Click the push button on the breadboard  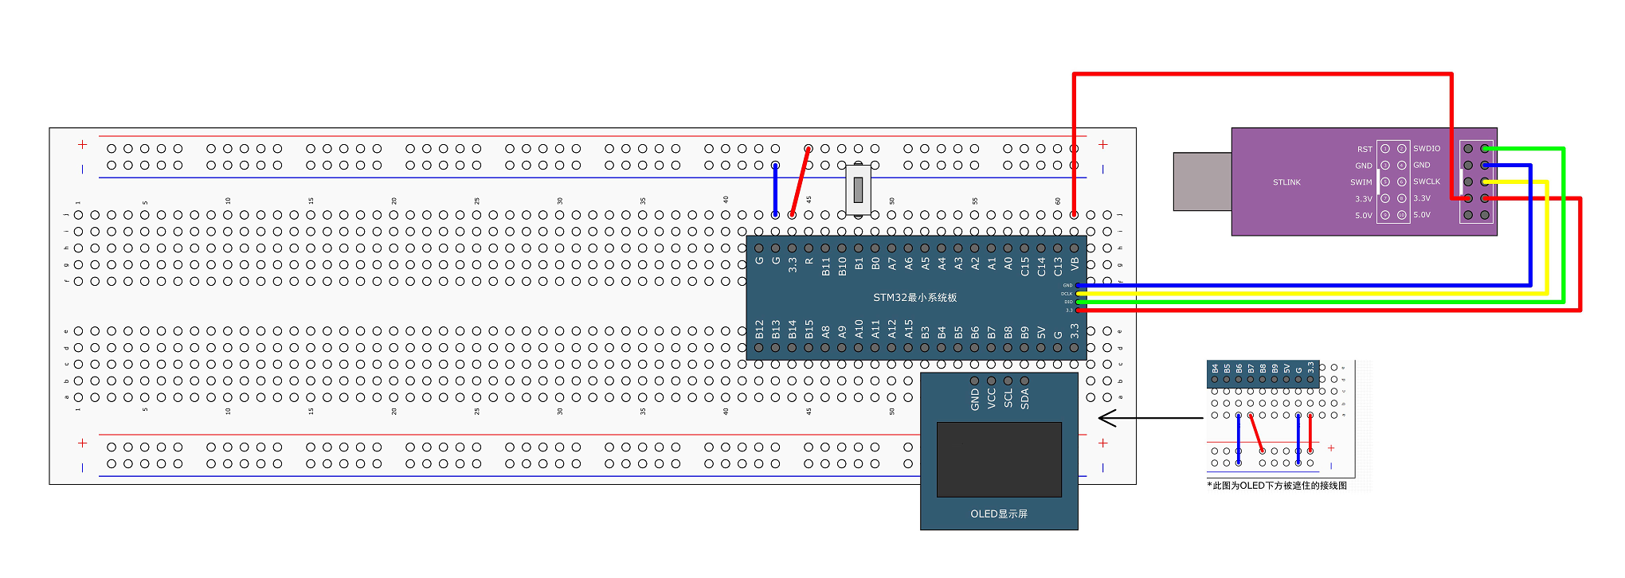tap(858, 189)
